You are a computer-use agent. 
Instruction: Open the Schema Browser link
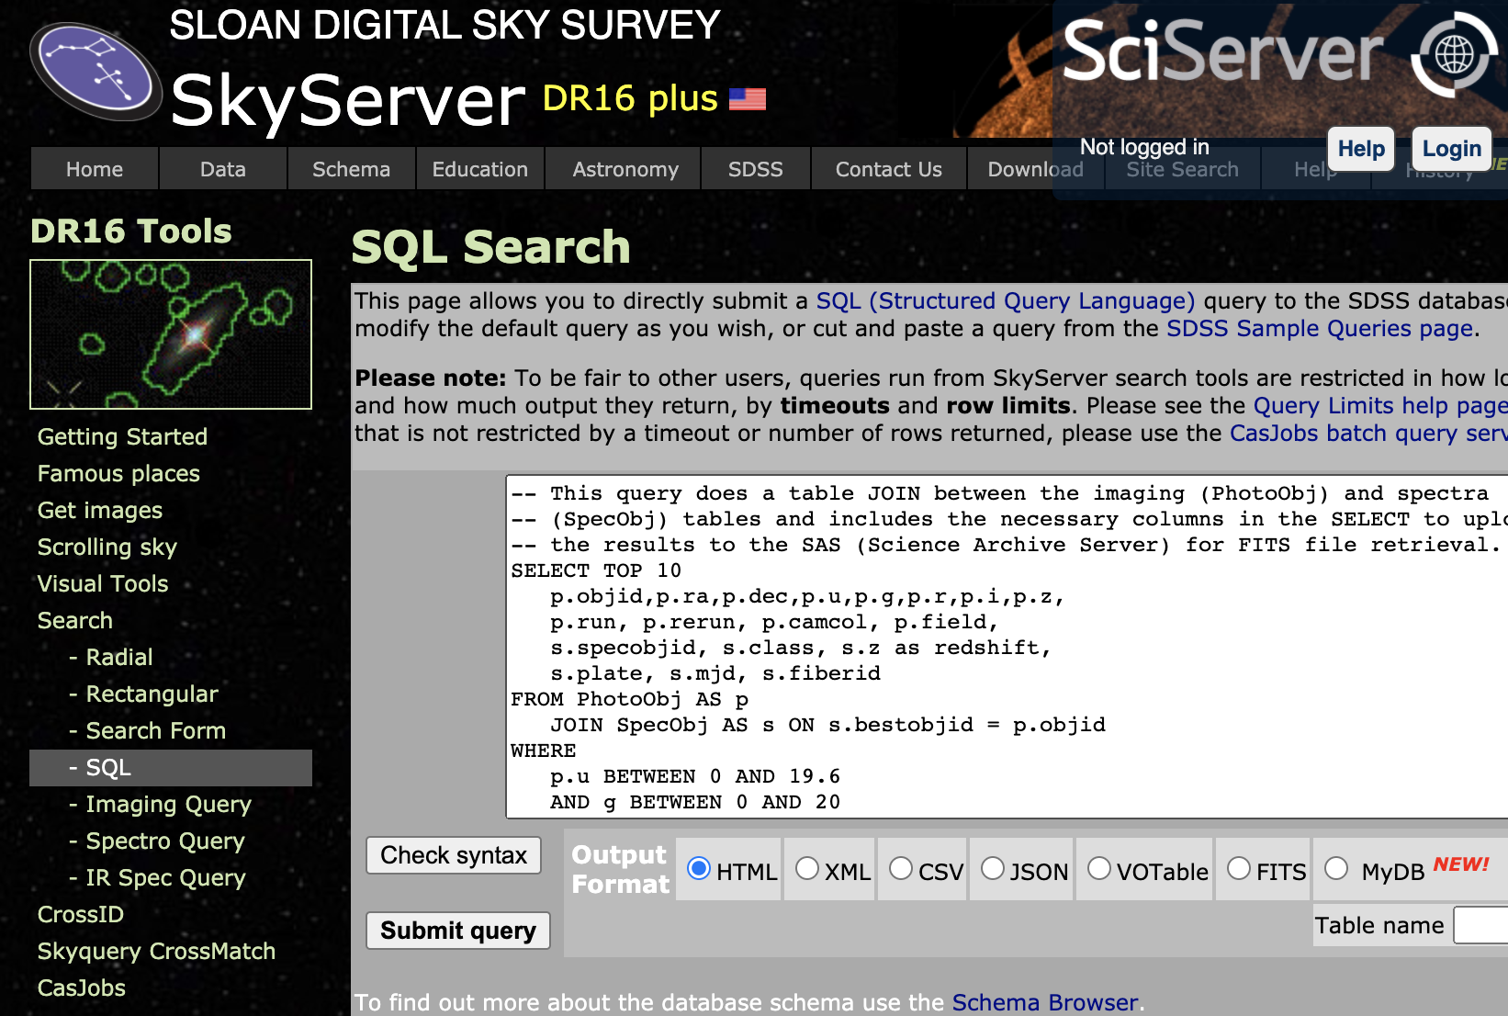(1045, 1002)
